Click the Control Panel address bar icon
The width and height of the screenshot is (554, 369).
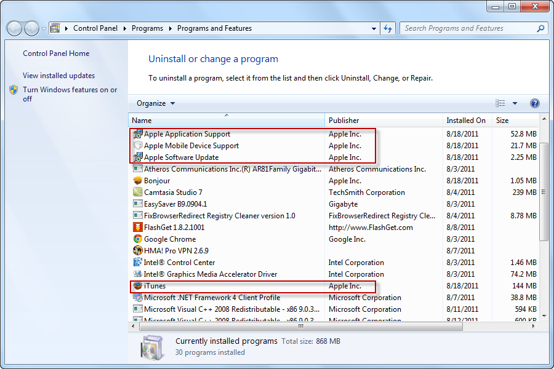tap(55, 28)
